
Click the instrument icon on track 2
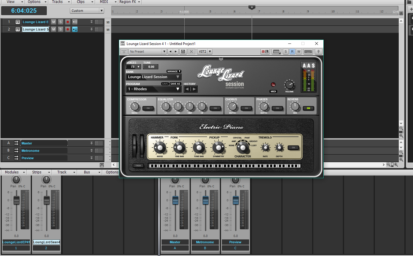18,29
